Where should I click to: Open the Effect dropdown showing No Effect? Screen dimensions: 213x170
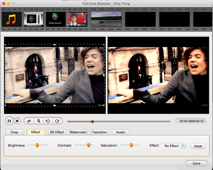coord(174,146)
